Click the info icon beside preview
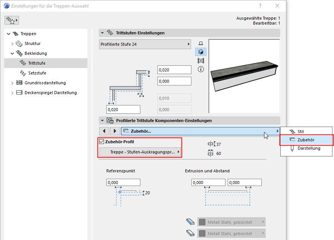Viewport: 334px width, 240px height. [x=200, y=69]
